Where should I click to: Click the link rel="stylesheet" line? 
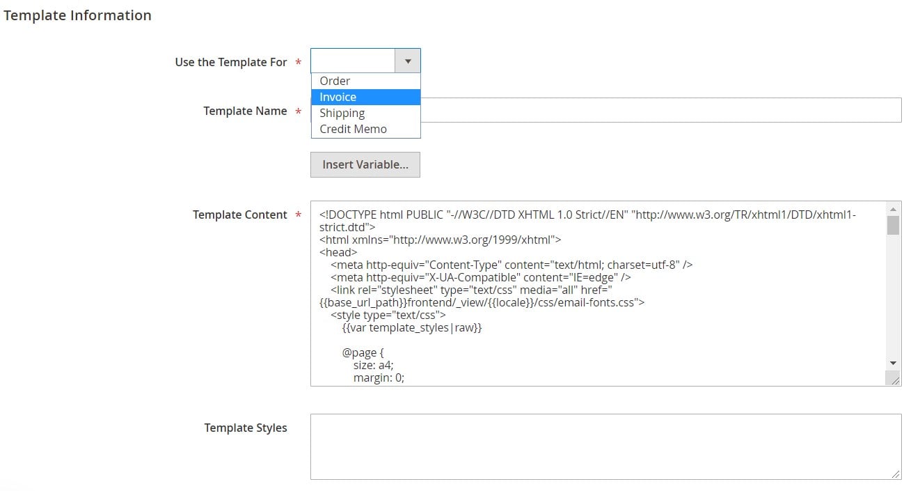coord(471,290)
